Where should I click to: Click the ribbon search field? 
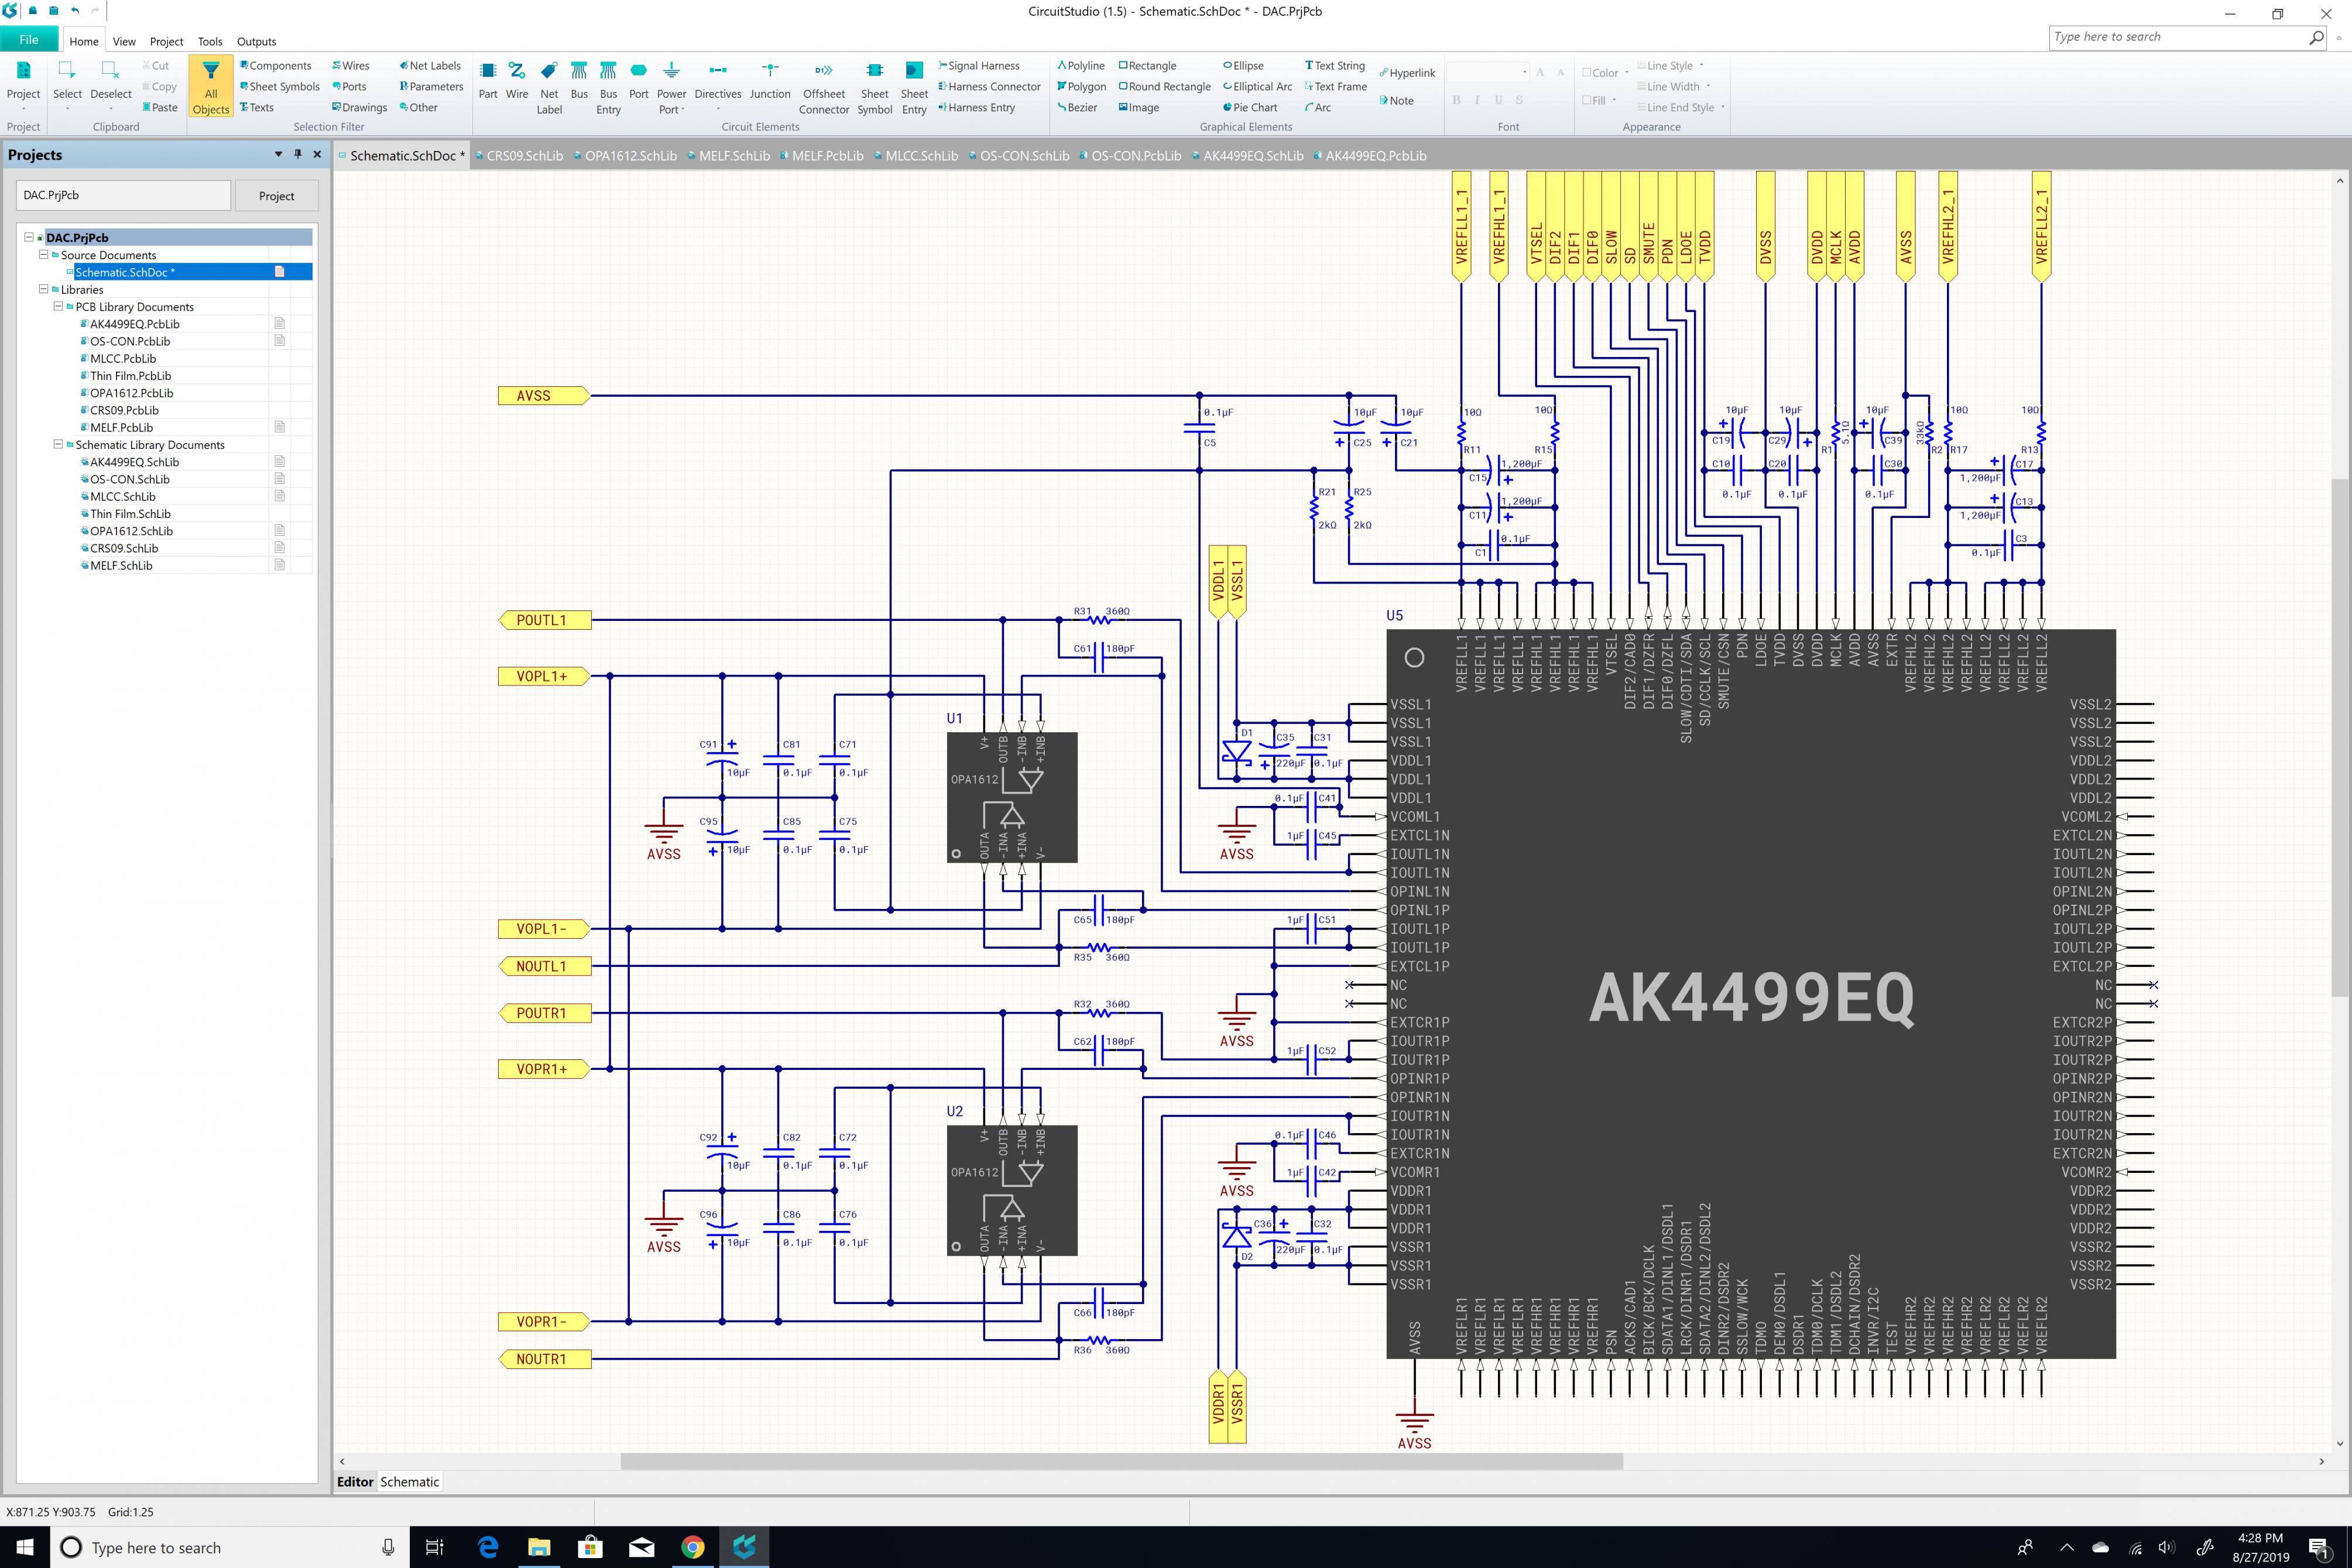(2188, 37)
